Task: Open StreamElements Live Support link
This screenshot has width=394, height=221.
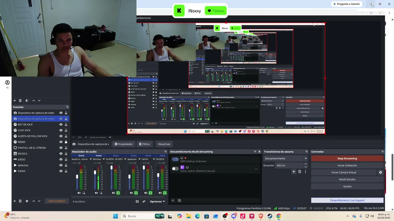Action: [347, 200]
